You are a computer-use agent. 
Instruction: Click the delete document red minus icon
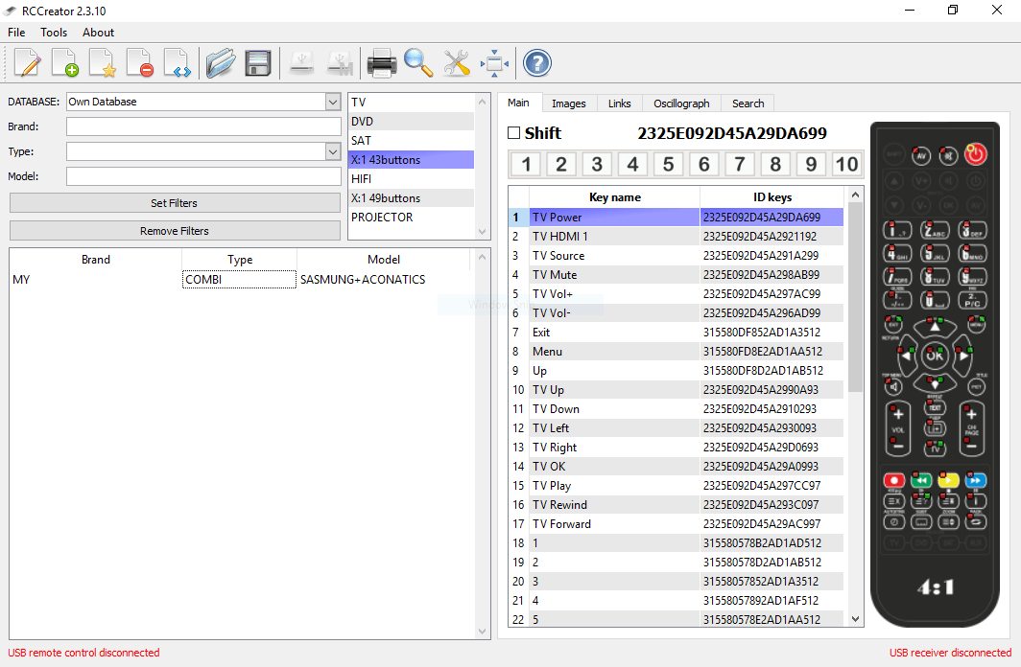tap(140, 63)
